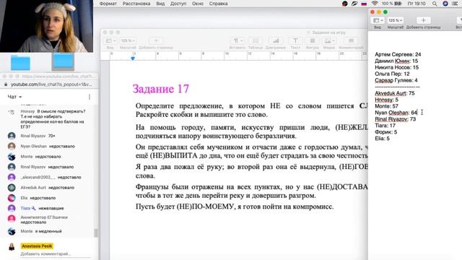Click the Chart icon in background Pages toolbar

pyautogui.click(x=276, y=40)
